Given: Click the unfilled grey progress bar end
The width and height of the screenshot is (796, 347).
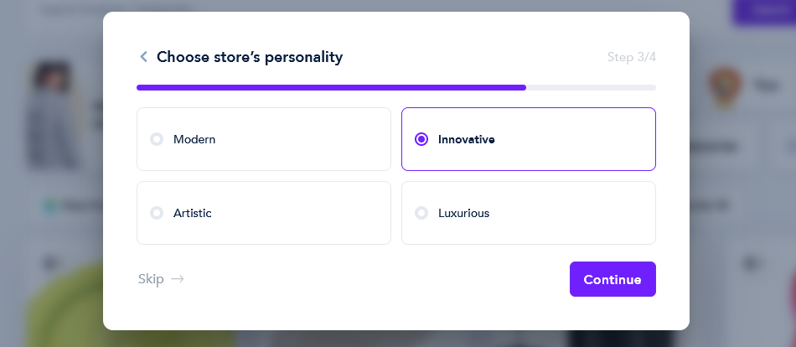Looking at the screenshot, I should [591, 87].
